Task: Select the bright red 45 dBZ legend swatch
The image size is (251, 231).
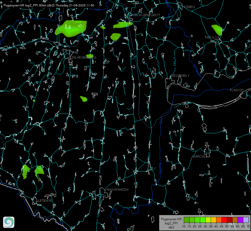Action: [x=224, y=220]
